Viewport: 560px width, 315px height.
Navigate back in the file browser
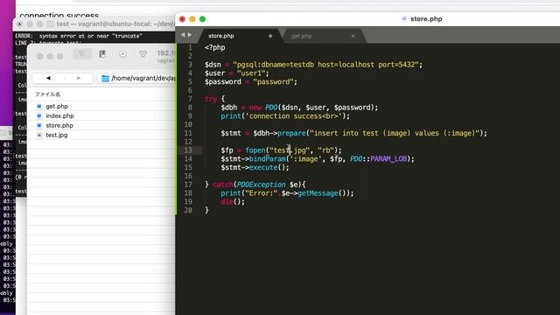48,78
